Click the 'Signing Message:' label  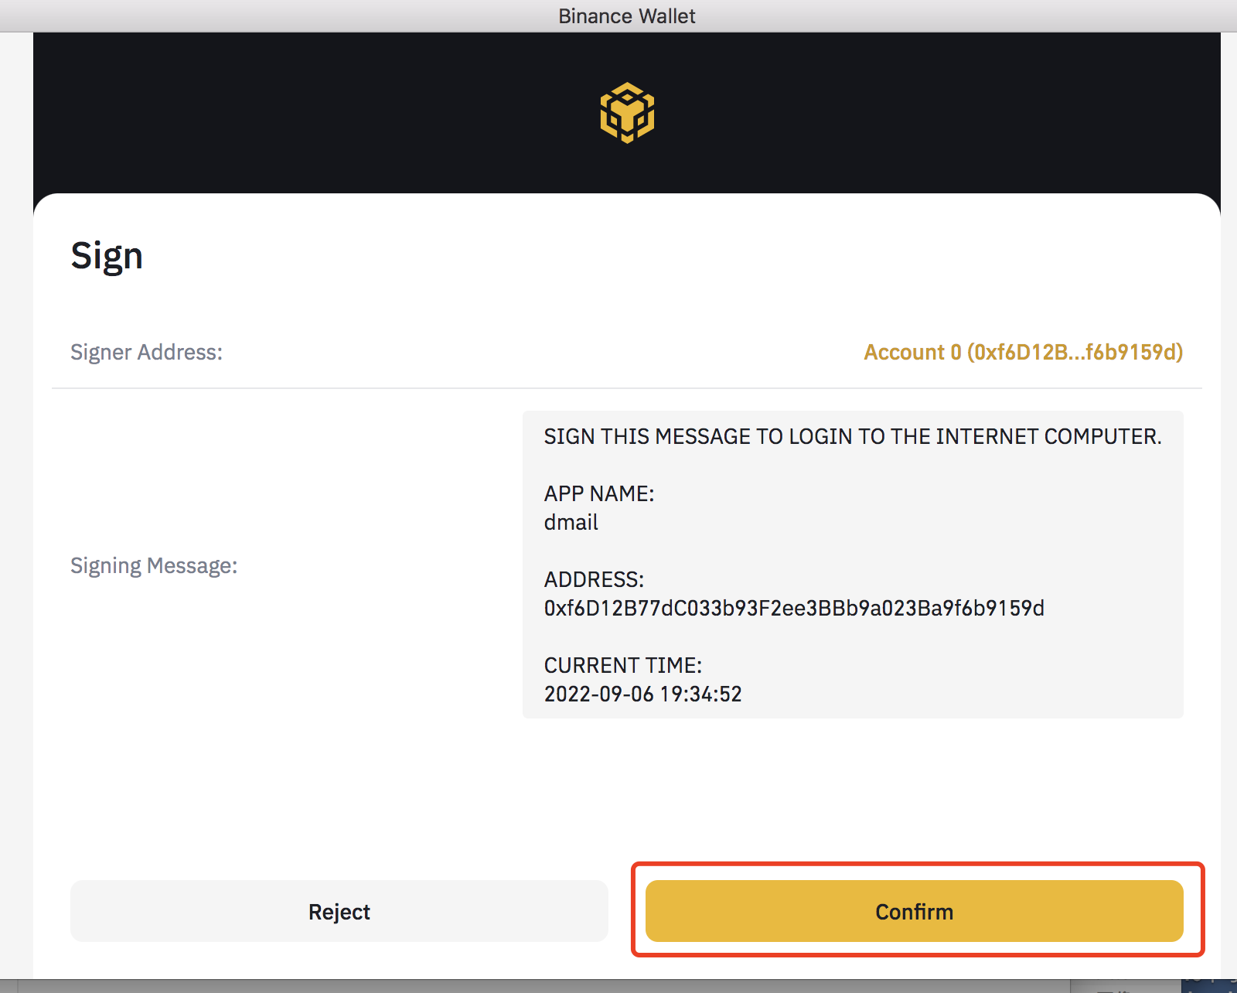point(154,565)
